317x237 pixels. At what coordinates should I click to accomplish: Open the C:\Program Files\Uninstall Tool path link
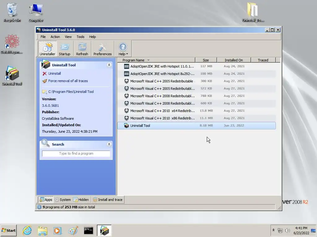point(71,92)
